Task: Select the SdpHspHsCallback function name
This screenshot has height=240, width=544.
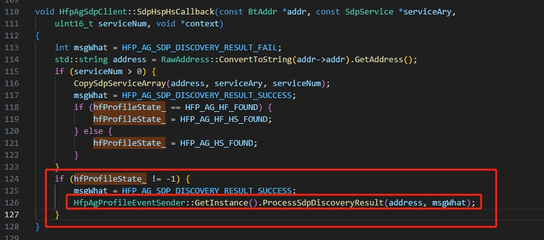Action: [175, 12]
